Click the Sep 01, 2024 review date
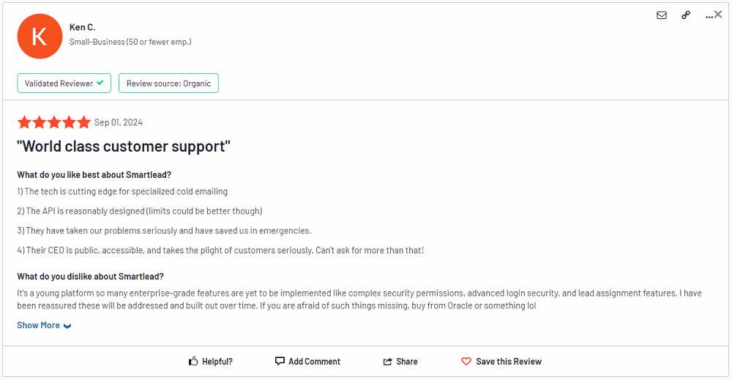The image size is (732, 380). click(119, 122)
